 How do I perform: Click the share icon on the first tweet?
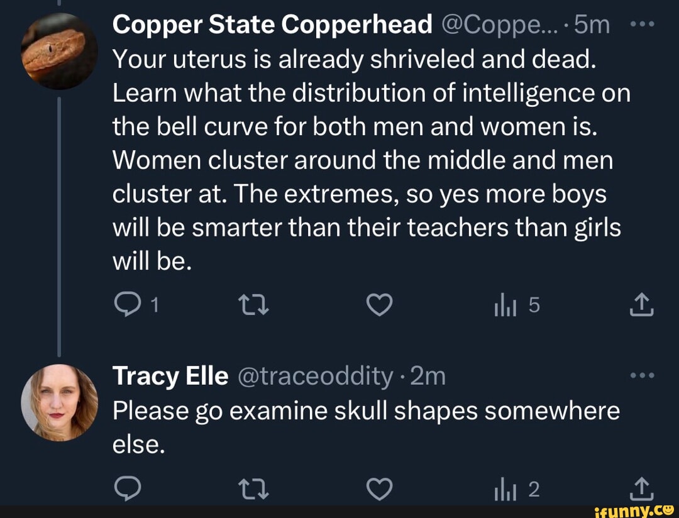(x=641, y=305)
